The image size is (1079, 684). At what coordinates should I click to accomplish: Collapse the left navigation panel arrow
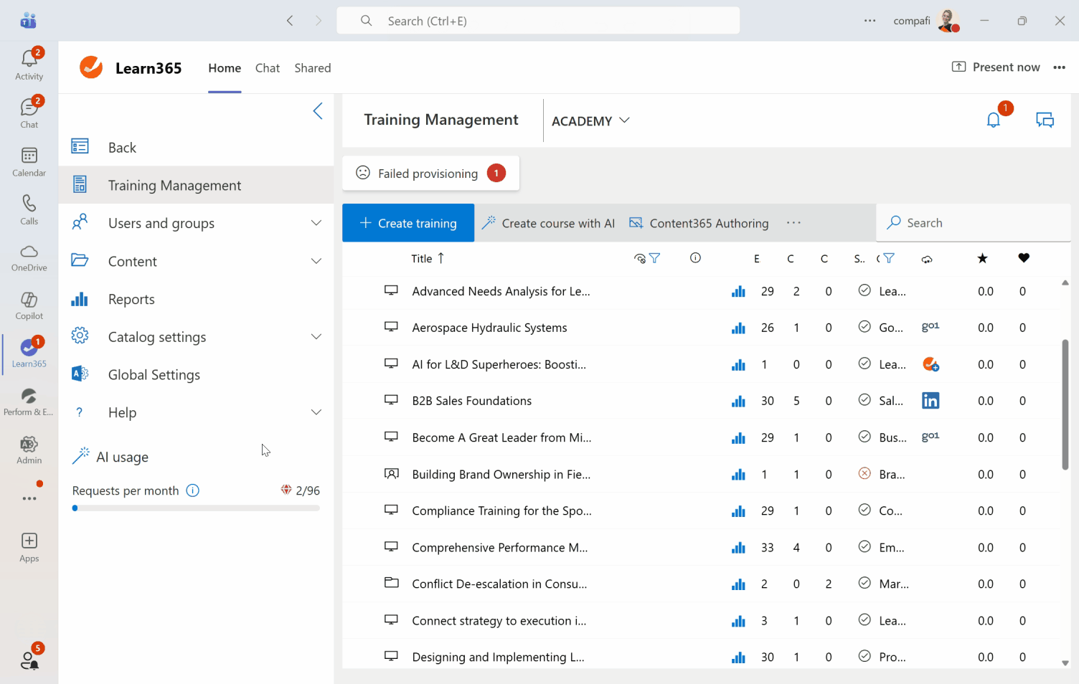coord(318,111)
